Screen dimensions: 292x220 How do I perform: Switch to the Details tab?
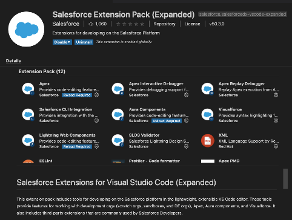click(x=13, y=61)
